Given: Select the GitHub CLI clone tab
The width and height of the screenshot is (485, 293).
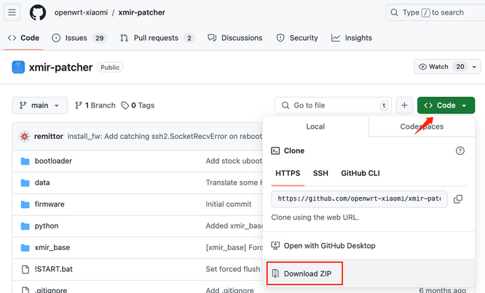Looking at the screenshot, I should click(x=360, y=173).
